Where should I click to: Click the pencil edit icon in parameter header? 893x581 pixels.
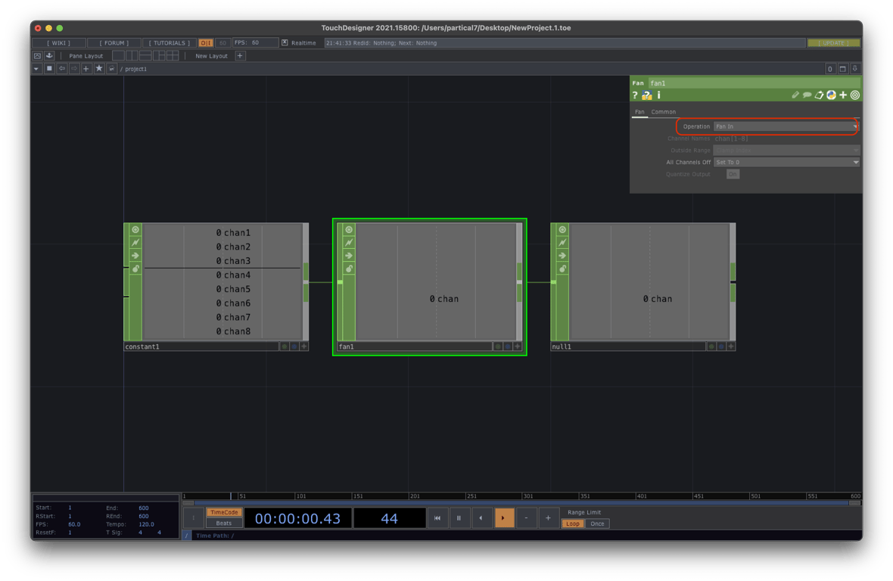(x=795, y=95)
